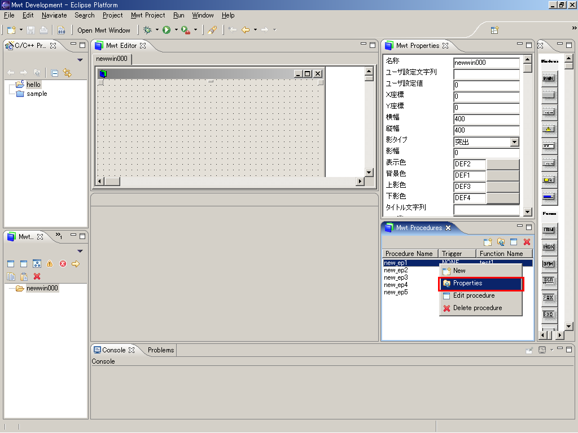Choose Edit procedure in the context menu

481,295
